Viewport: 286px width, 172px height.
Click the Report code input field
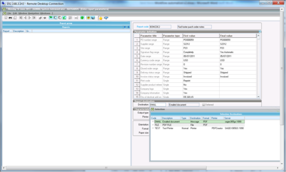pyautogui.click(x=160, y=27)
